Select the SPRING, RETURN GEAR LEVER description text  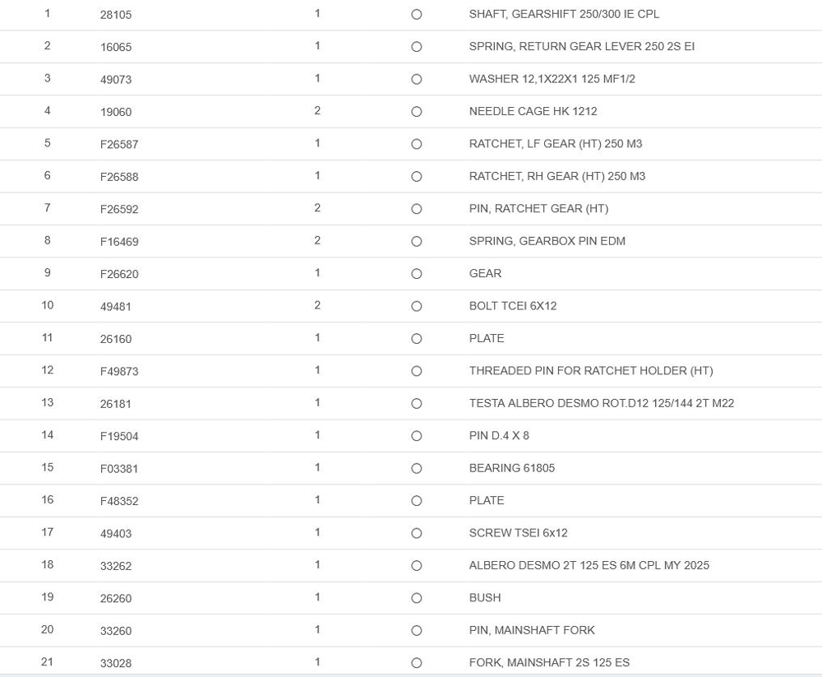(x=581, y=47)
